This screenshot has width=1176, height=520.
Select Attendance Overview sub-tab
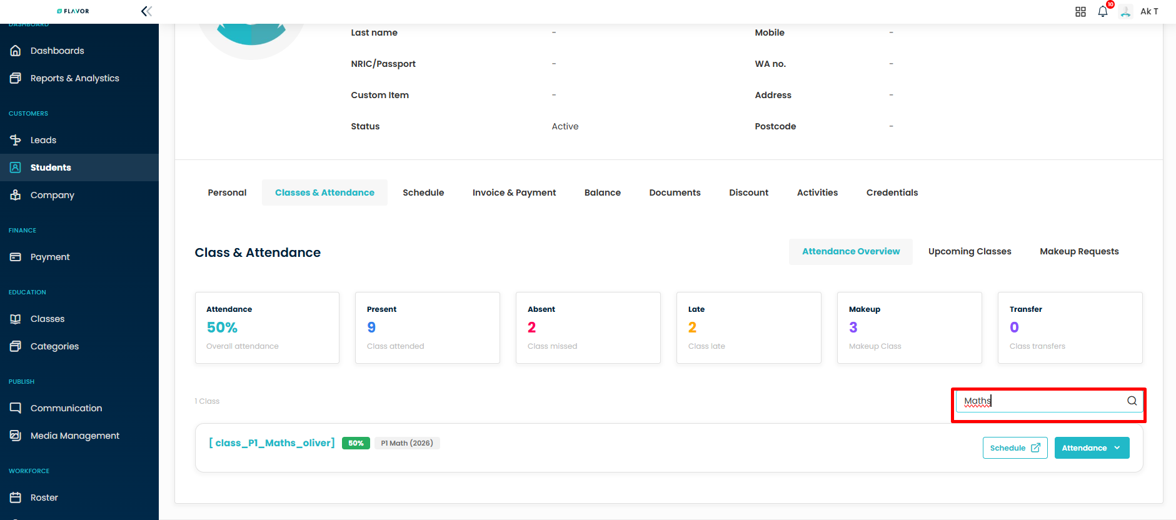click(851, 251)
